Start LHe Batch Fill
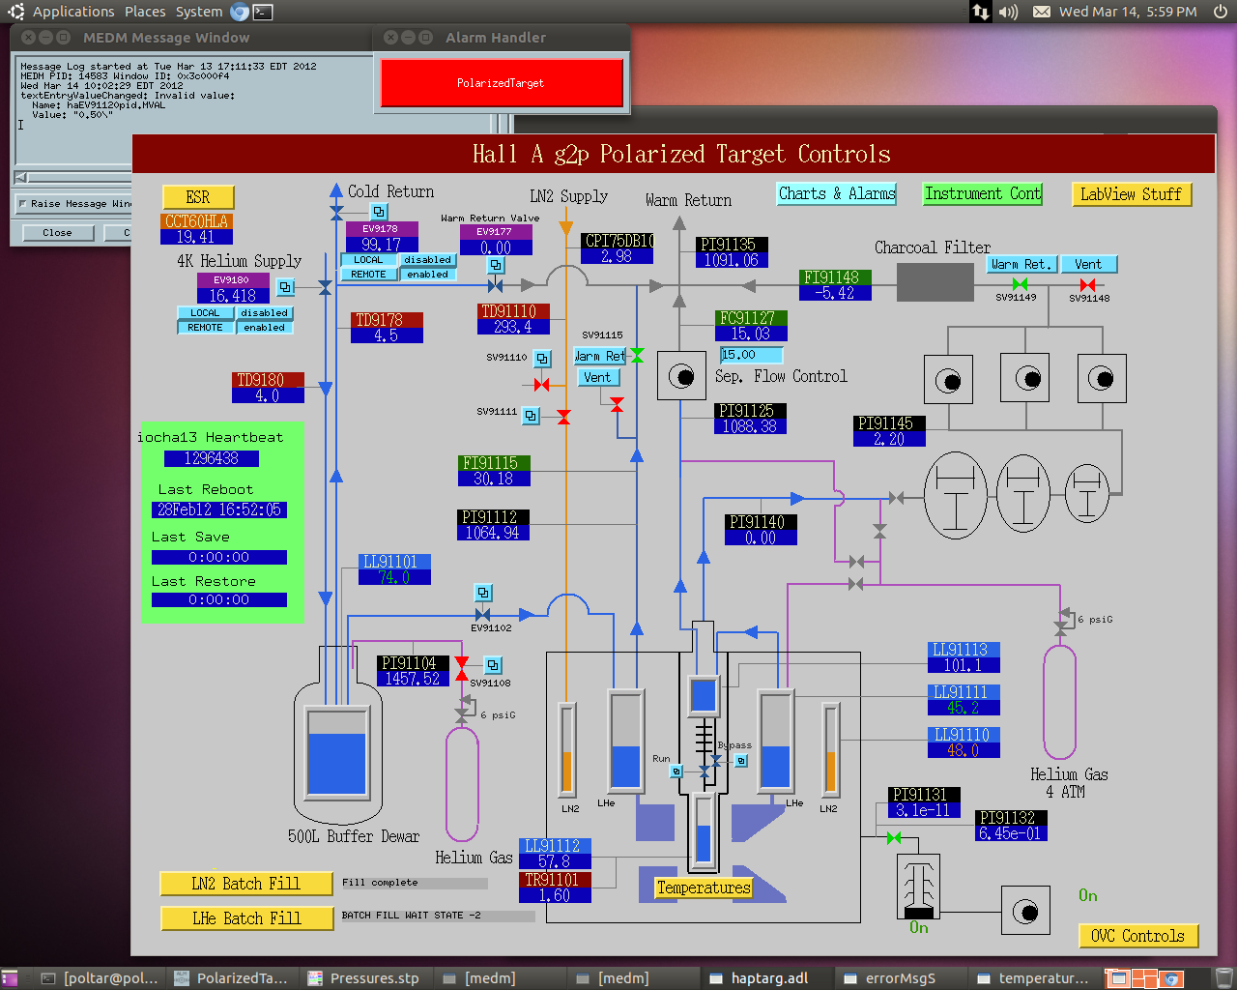 point(245,918)
